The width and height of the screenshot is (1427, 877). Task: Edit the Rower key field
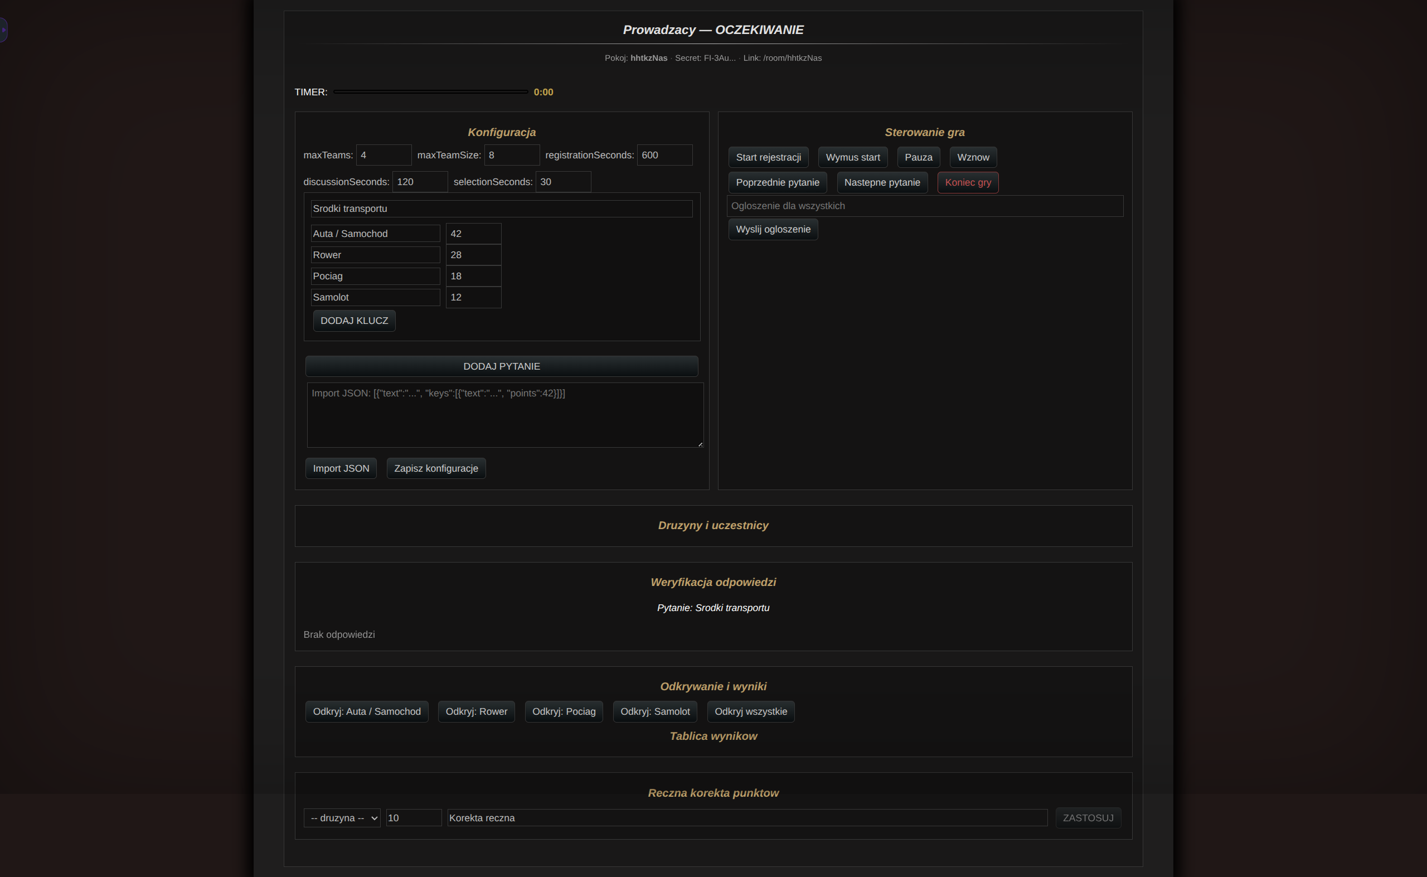coord(375,255)
